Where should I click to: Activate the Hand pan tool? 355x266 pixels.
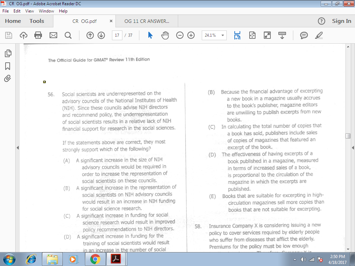coord(165,35)
